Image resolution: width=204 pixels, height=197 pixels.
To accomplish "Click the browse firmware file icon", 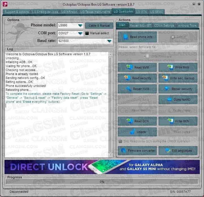I will (194, 47).
